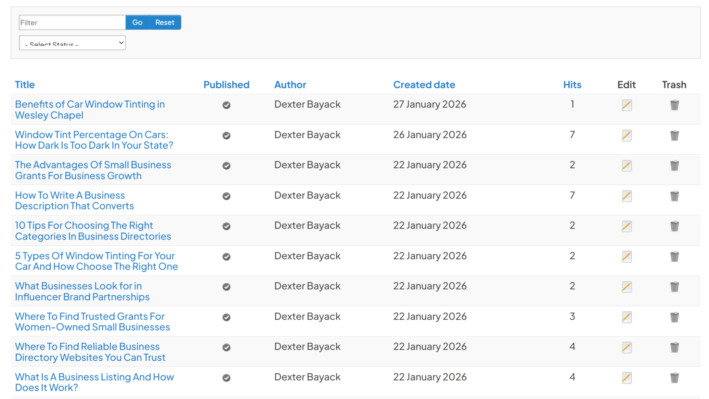709x399 pixels.
Task: Click edit pencil for 'How To Write A Business Description'
Action: [627, 196]
